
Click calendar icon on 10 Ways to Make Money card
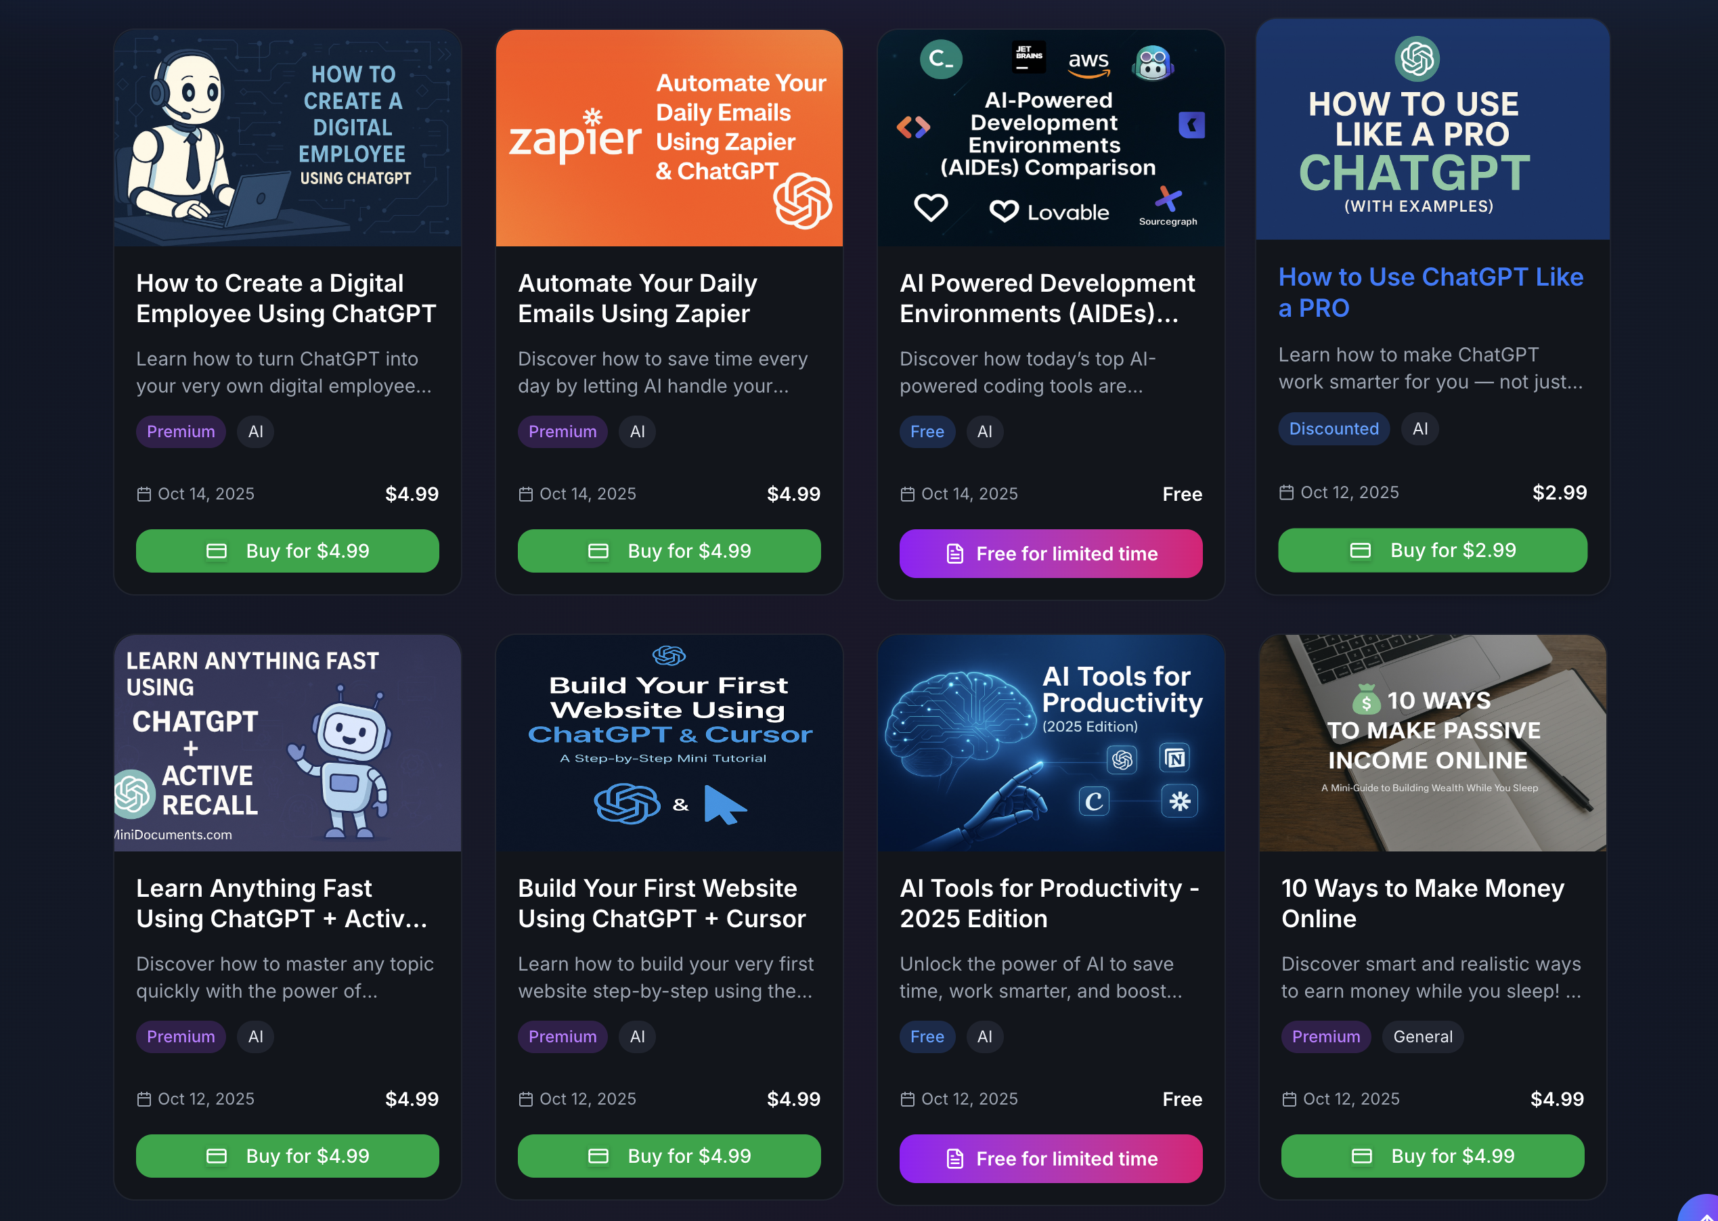pos(1289,1099)
